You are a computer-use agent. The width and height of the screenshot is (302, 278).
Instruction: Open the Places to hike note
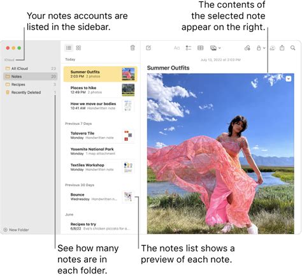pyautogui.click(x=101, y=90)
